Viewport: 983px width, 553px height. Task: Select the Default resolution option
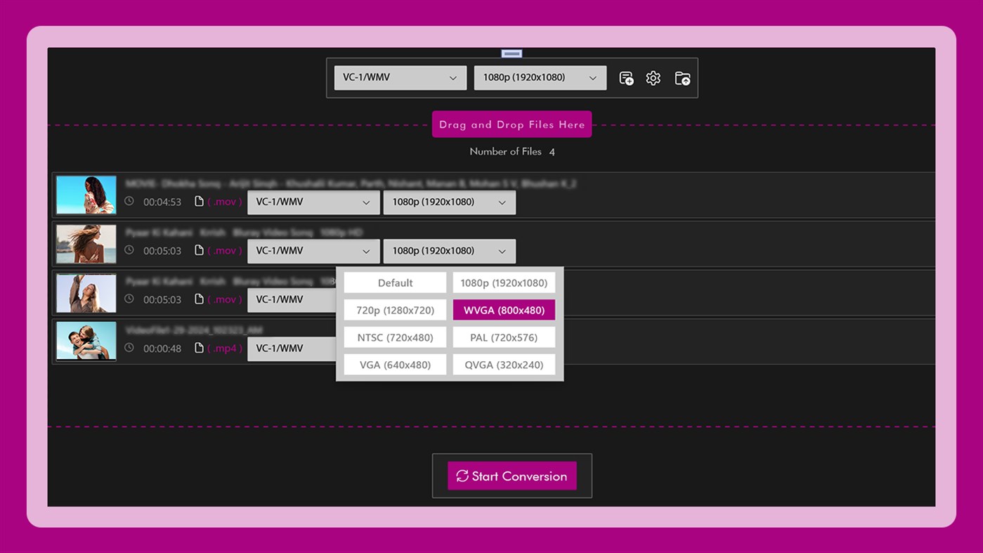tap(394, 282)
